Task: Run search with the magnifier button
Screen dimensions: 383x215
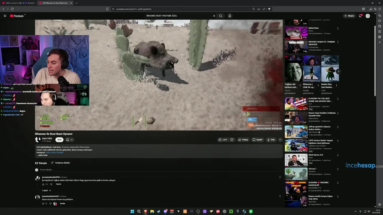Action: click(x=221, y=16)
